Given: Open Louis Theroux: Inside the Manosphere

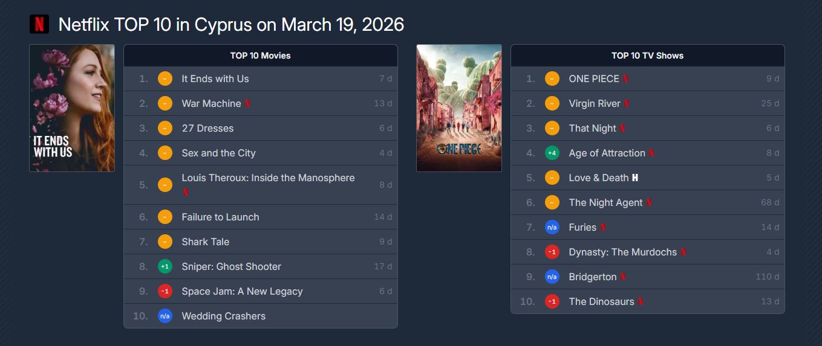Looking at the screenshot, I should pos(268,178).
